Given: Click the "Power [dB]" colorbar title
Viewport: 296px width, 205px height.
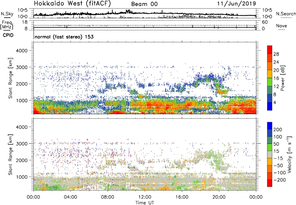Looking at the screenshot, I should [283, 78].
